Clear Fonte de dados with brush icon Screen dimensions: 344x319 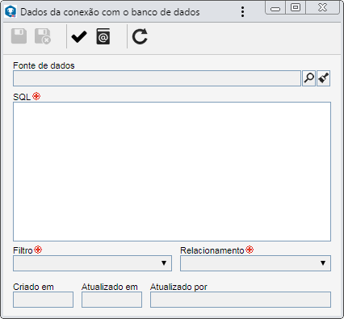[324, 78]
